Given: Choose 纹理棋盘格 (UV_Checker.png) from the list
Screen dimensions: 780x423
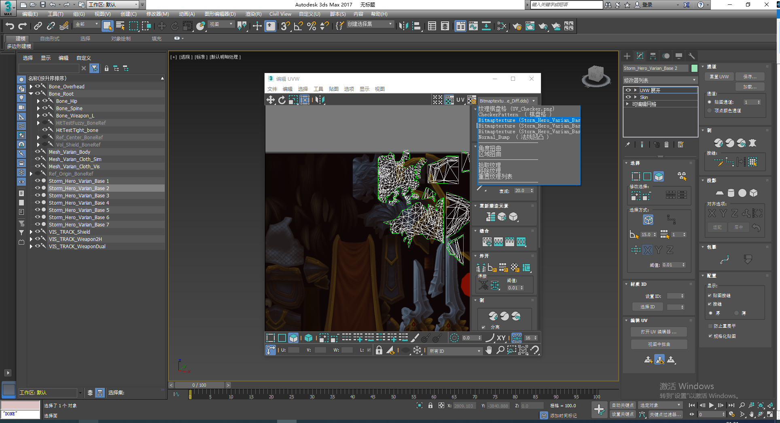Looking at the screenshot, I should coord(516,109).
